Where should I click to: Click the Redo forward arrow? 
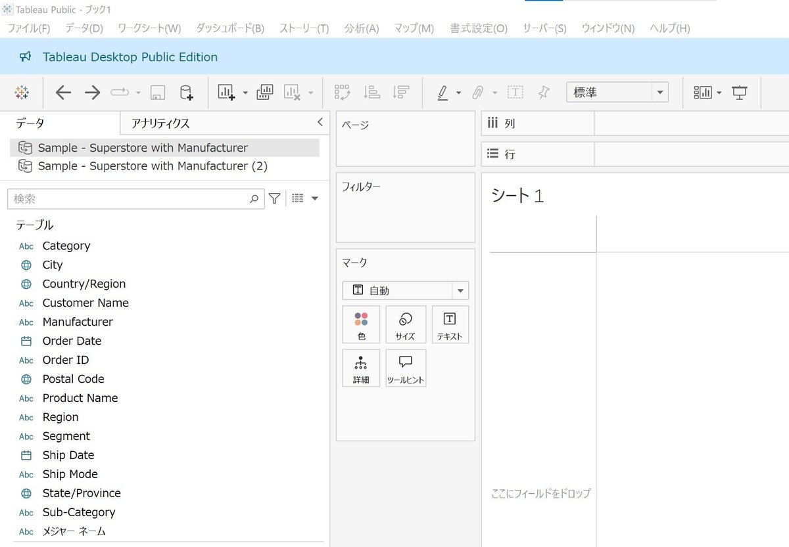pos(92,93)
